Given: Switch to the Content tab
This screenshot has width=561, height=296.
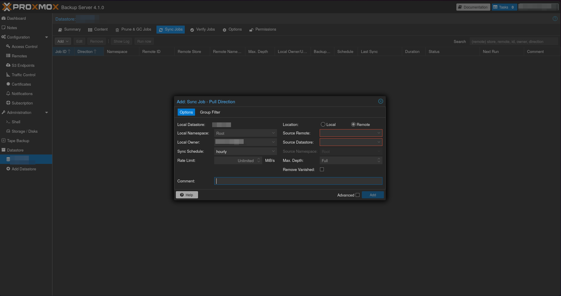Looking at the screenshot, I should click(x=98, y=29).
